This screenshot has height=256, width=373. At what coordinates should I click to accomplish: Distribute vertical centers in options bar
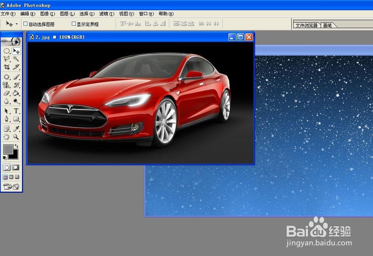click(x=184, y=23)
